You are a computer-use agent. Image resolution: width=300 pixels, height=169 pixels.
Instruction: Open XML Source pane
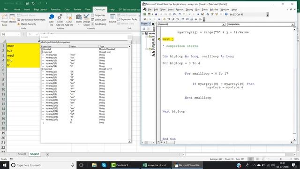112,19
